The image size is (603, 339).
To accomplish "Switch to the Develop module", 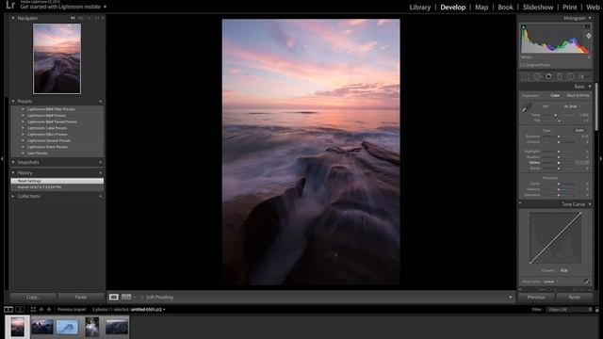I will [452, 8].
